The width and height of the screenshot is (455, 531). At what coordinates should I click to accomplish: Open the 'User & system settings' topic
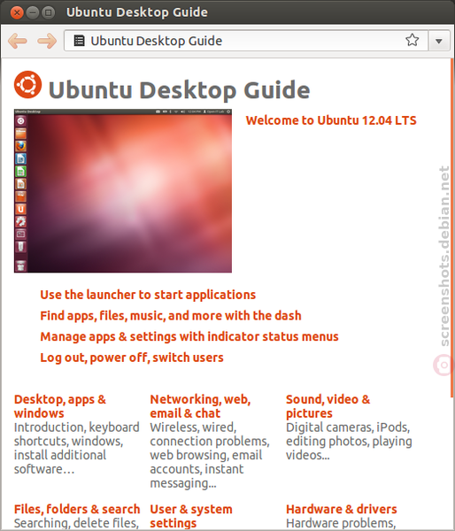point(191,516)
